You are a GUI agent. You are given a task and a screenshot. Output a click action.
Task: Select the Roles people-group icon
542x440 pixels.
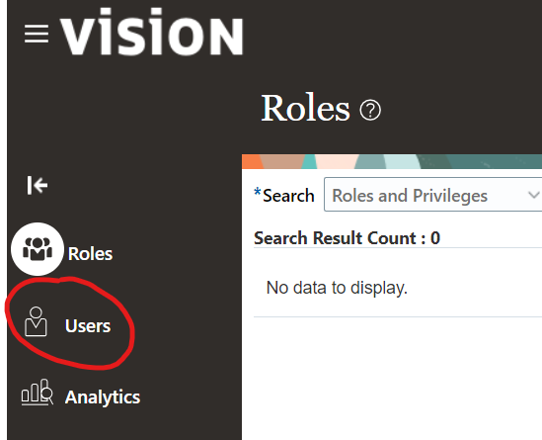click(38, 249)
